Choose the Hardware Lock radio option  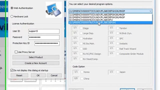click(x=12, y=16)
